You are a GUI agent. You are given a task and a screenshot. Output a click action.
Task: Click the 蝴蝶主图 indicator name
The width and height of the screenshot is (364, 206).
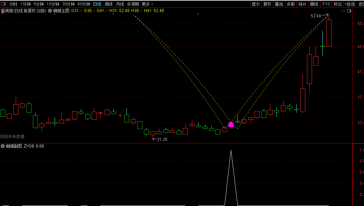click(61, 11)
